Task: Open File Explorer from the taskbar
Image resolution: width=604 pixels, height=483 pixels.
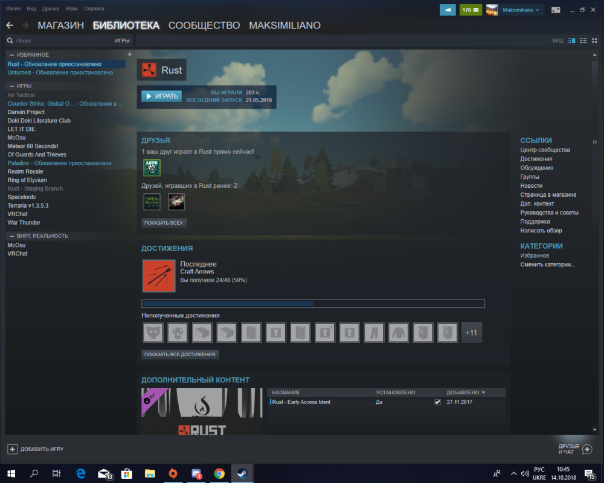Action: coord(150,473)
